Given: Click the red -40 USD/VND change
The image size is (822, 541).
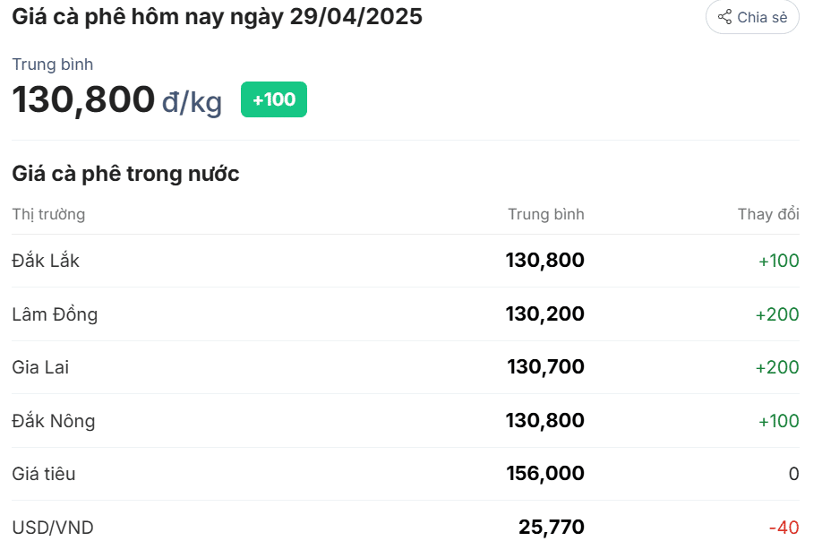Looking at the screenshot, I should [783, 527].
